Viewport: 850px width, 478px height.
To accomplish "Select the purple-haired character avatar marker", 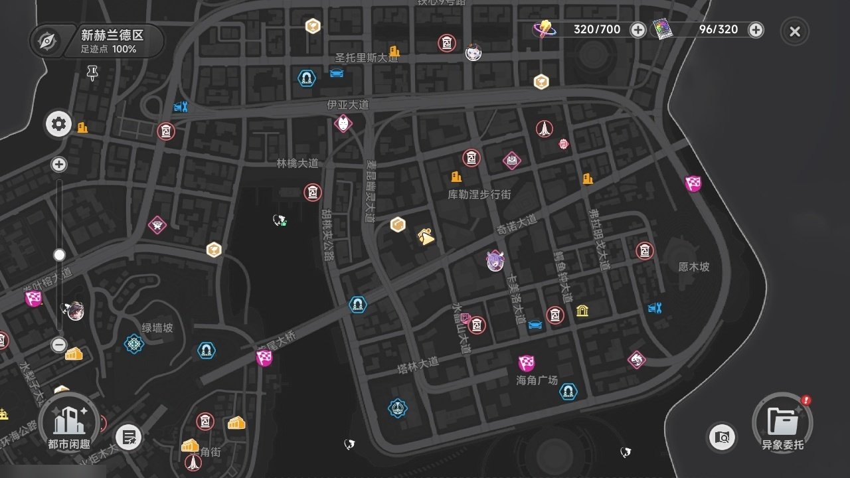I will click(x=495, y=261).
